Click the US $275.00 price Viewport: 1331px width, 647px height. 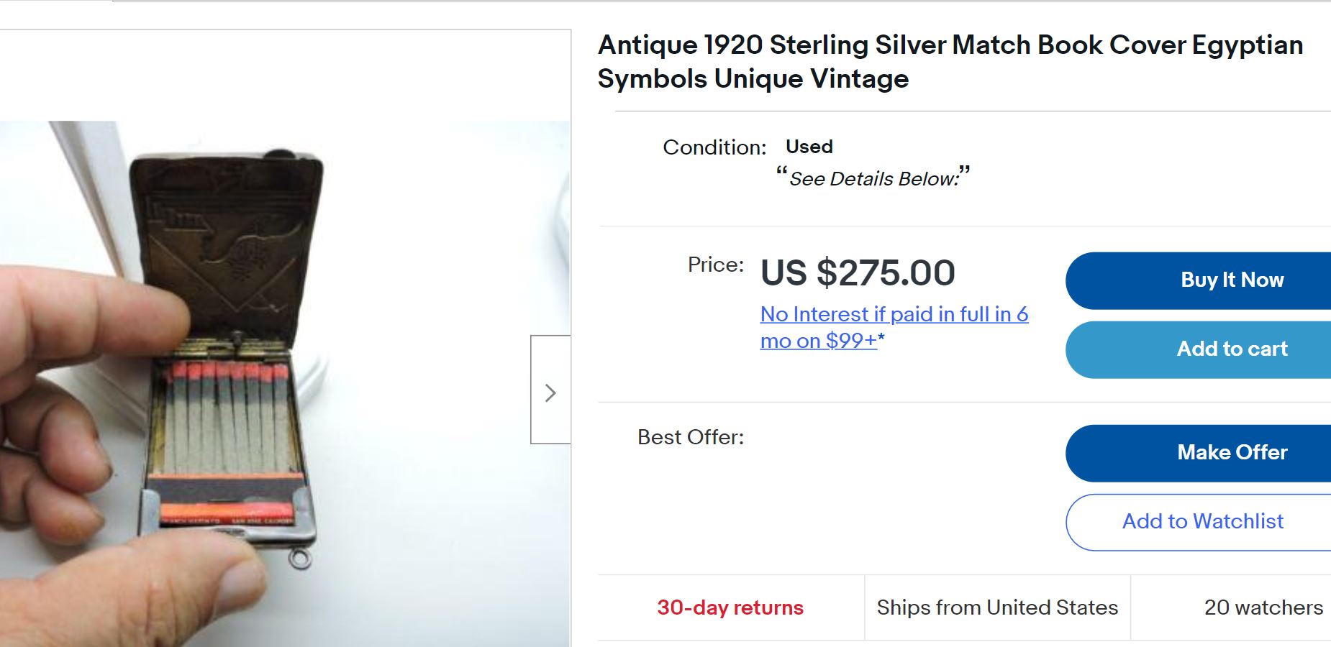(858, 273)
